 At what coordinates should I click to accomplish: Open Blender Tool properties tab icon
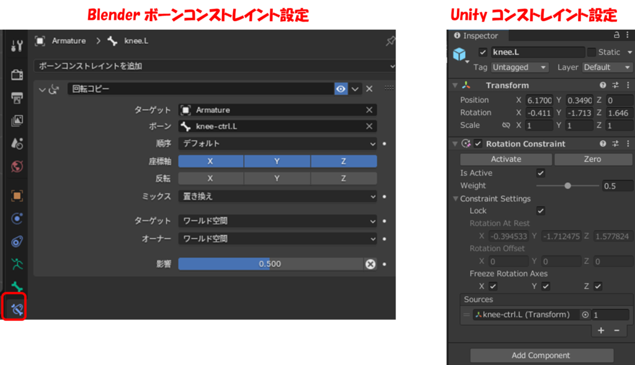[x=17, y=46]
